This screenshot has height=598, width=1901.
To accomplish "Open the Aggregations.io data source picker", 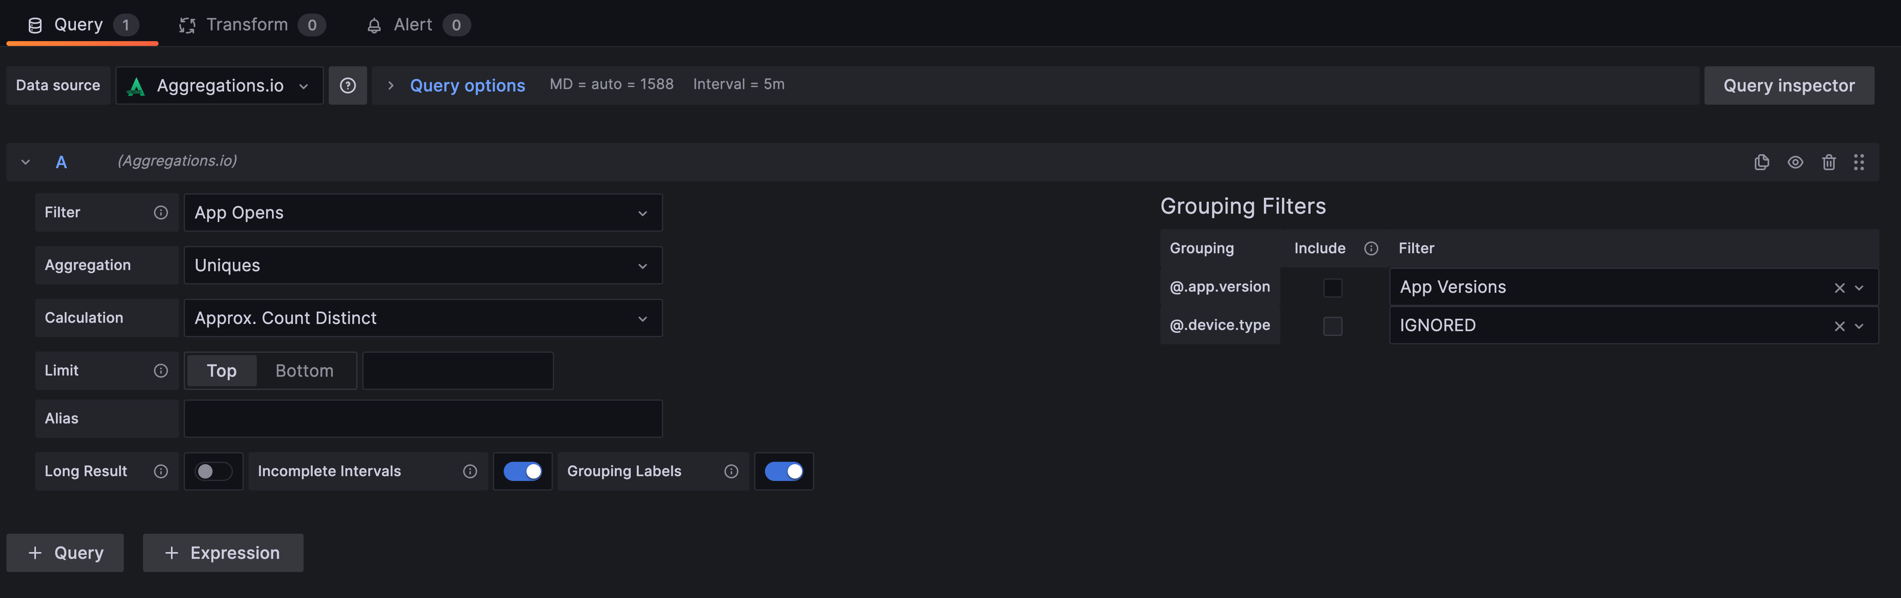I will (x=219, y=85).
